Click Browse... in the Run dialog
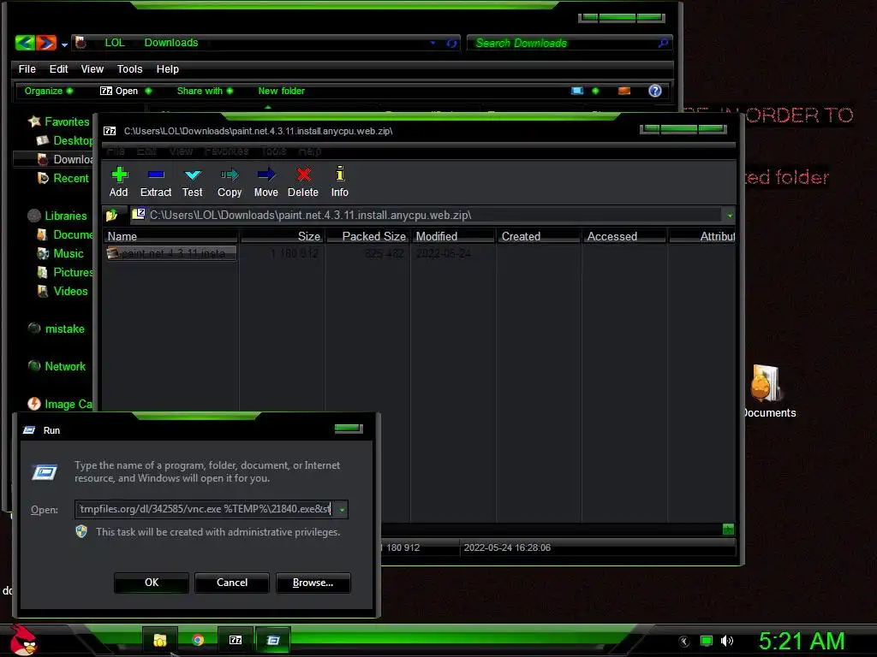 click(313, 582)
